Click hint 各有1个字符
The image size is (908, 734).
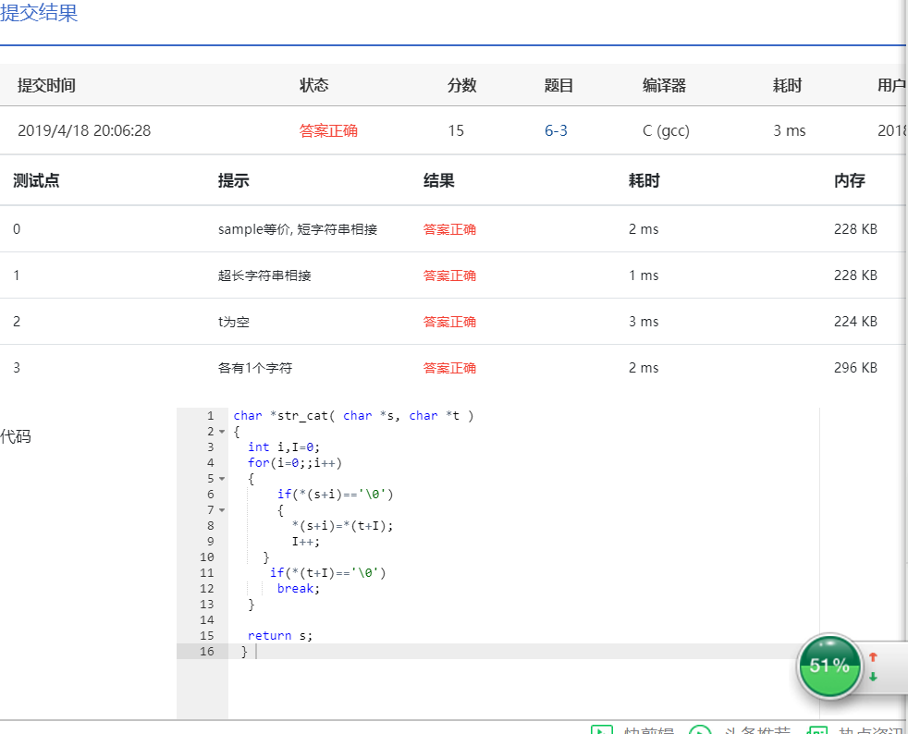pyautogui.click(x=255, y=368)
